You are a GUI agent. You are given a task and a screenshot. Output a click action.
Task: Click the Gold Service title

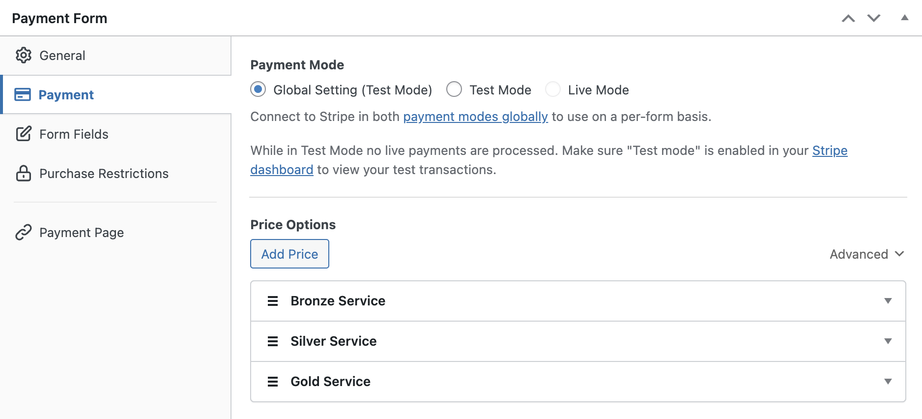tap(330, 382)
